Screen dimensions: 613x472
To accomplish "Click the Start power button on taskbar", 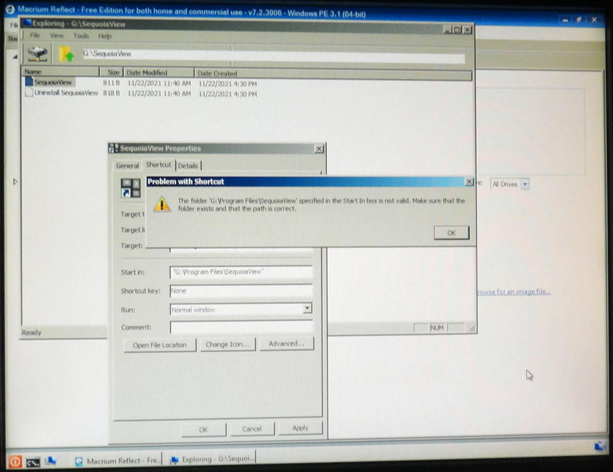I will click(15, 462).
